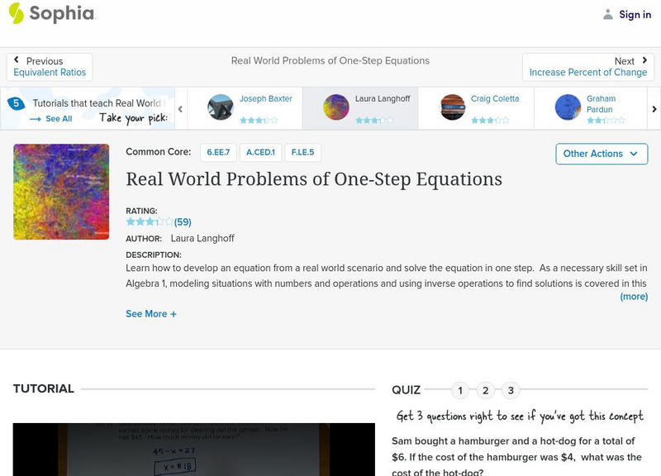The width and height of the screenshot is (661, 476).
Task: Click Graham Pardun's avatar image
Action: tap(568, 107)
